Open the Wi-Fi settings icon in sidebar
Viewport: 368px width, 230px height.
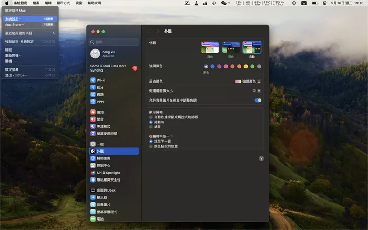(x=93, y=81)
